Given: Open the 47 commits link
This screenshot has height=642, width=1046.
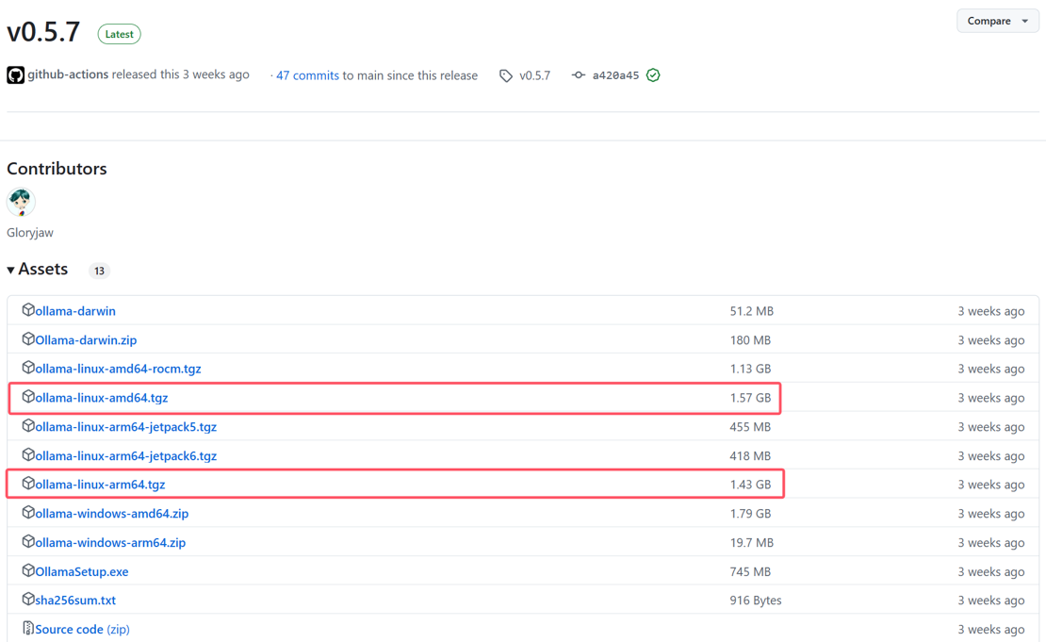Looking at the screenshot, I should 307,75.
